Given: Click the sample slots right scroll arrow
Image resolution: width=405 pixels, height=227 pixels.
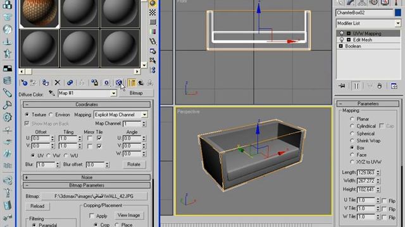Looking at the screenshot, I should [137, 71].
